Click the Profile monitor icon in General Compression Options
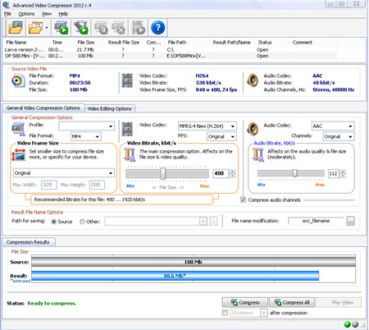 pyautogui.click(x=18, y=129)
